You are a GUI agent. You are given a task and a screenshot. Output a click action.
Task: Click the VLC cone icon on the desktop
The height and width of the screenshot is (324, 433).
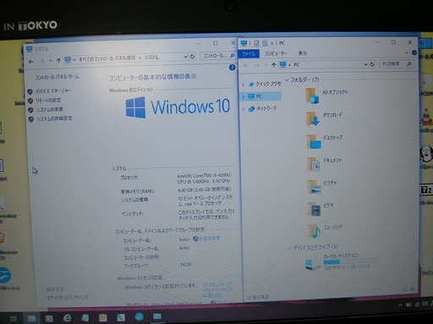click(x=426, y=117)
